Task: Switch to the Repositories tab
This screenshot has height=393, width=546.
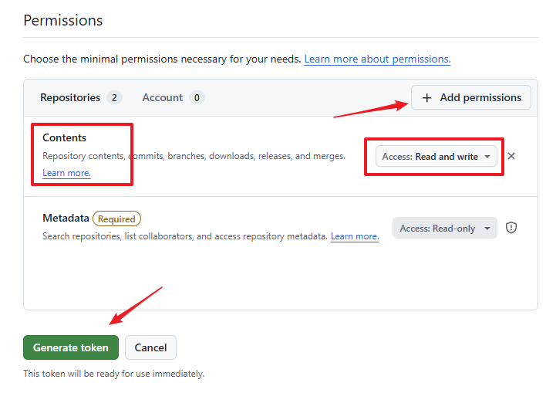Action: (x=70, y=97)
